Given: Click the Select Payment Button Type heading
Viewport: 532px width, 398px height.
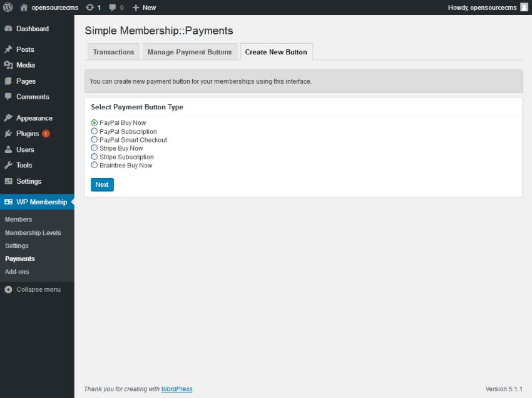Looking at the screenshot, I should point(137,107).
